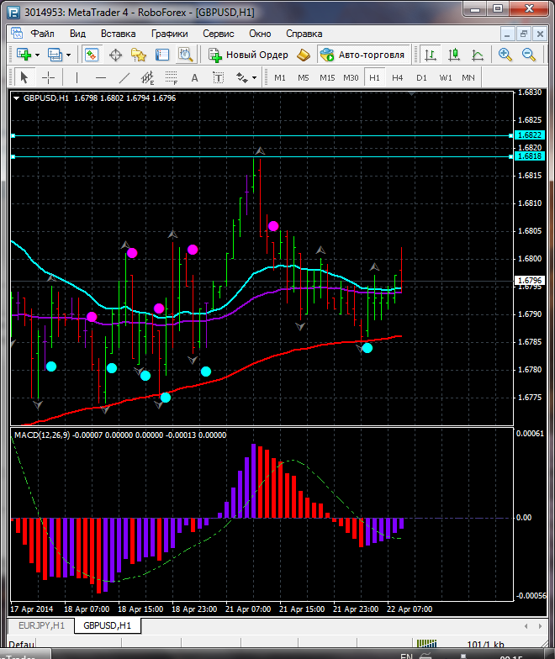The width and height of the screenshot is (555, 659).
Task: Open the Navigator panel
Action: coord(139,55)
